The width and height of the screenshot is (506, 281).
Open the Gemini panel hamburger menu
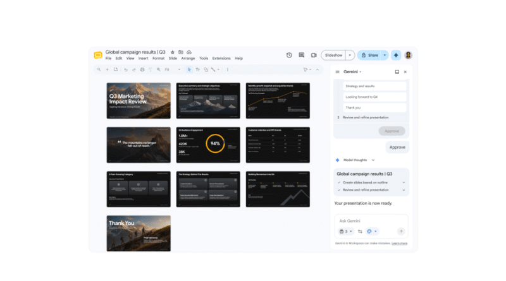coord(338,72)
